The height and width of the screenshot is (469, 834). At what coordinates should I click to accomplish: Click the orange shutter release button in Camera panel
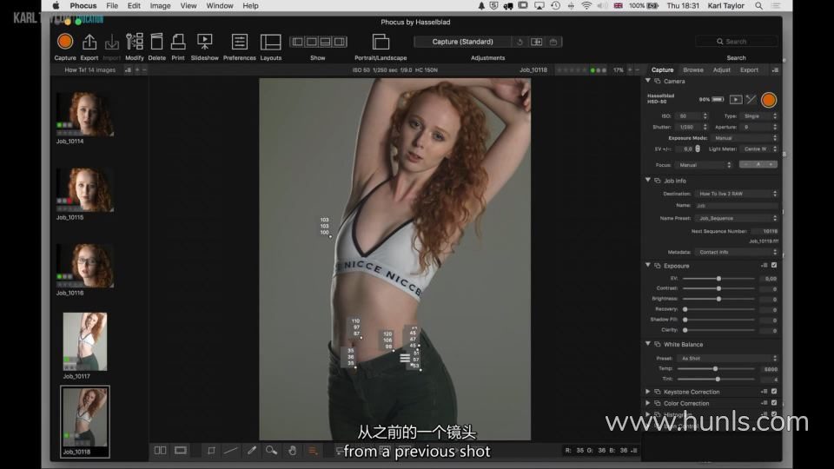click(x=769, y=99)
